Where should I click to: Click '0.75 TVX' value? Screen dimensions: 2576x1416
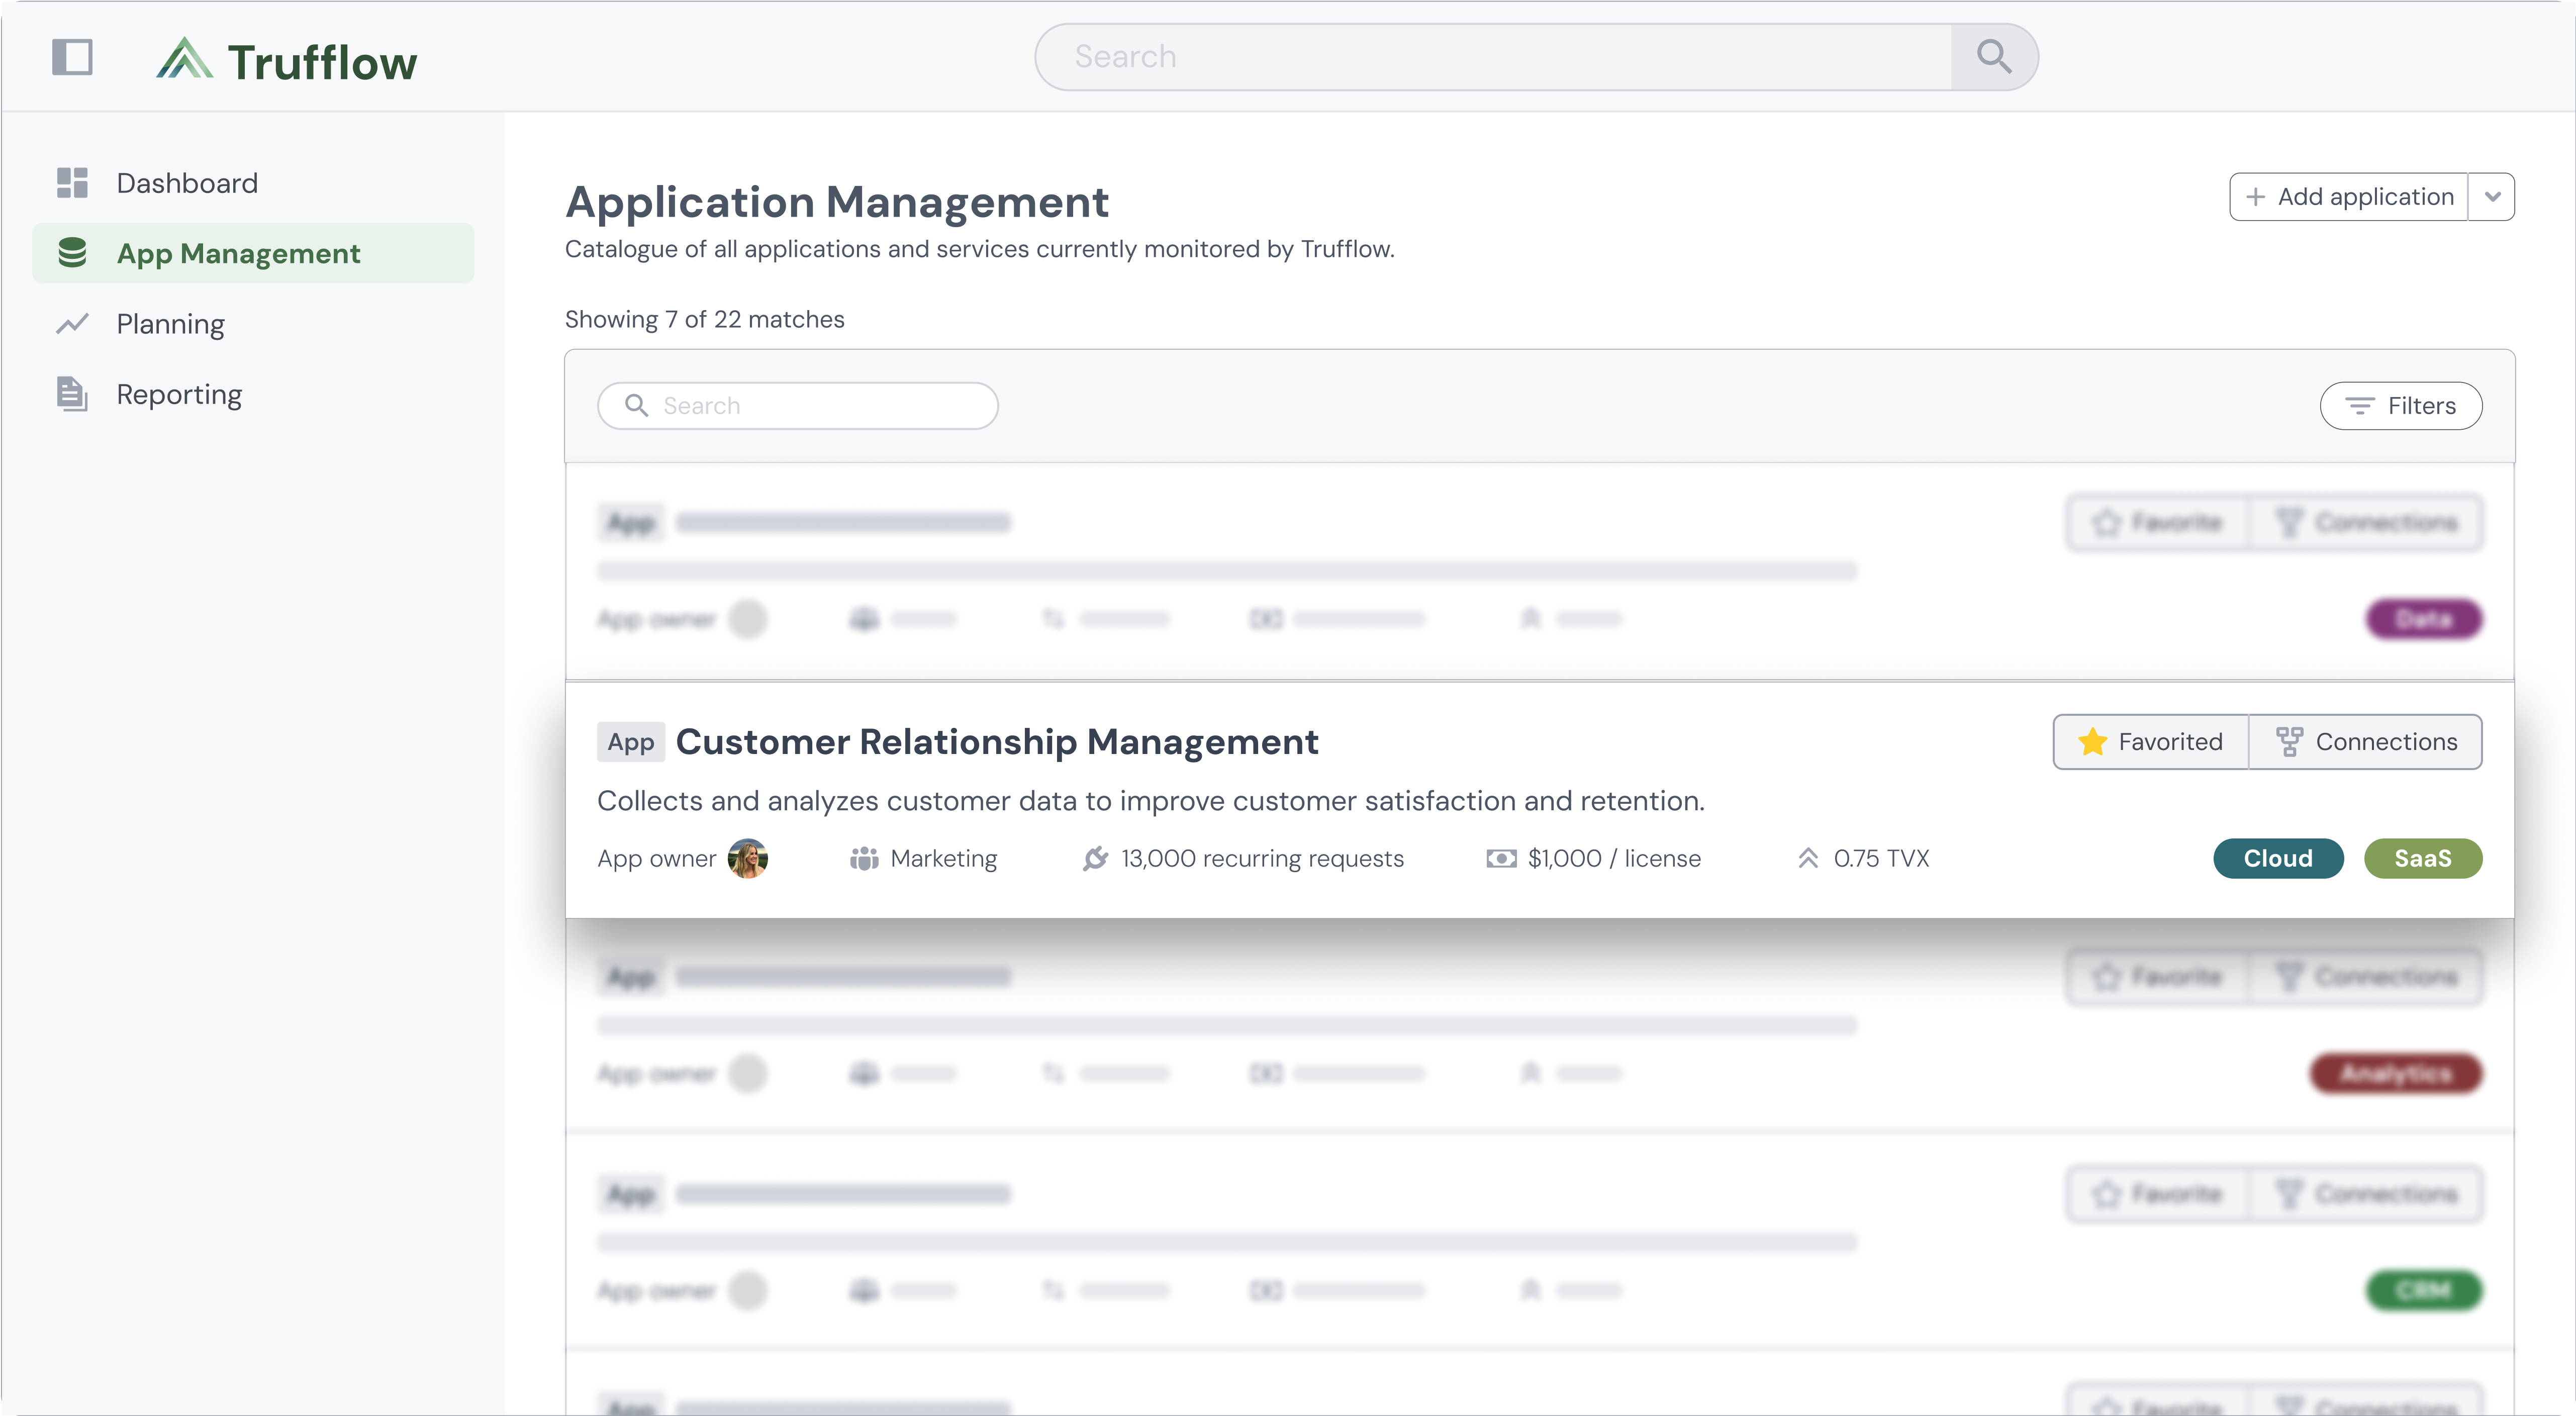pyautogui.click(x=1881, y=859)
